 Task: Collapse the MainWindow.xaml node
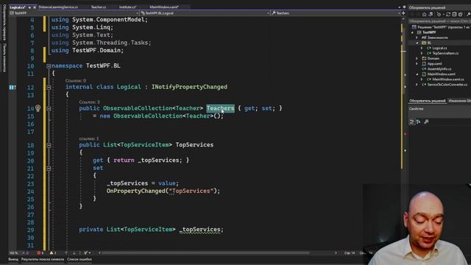417,74
